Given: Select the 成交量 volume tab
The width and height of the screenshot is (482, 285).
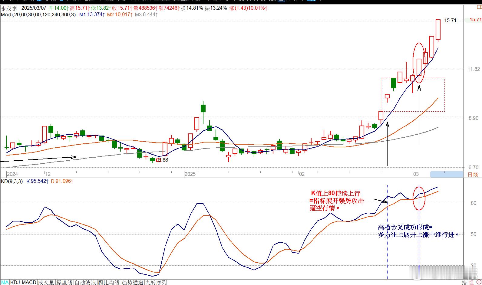Looking at the screenshot, I should click(x=46, y=282).
